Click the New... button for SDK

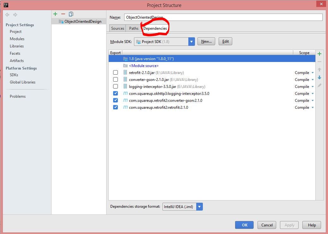point(206,41)
